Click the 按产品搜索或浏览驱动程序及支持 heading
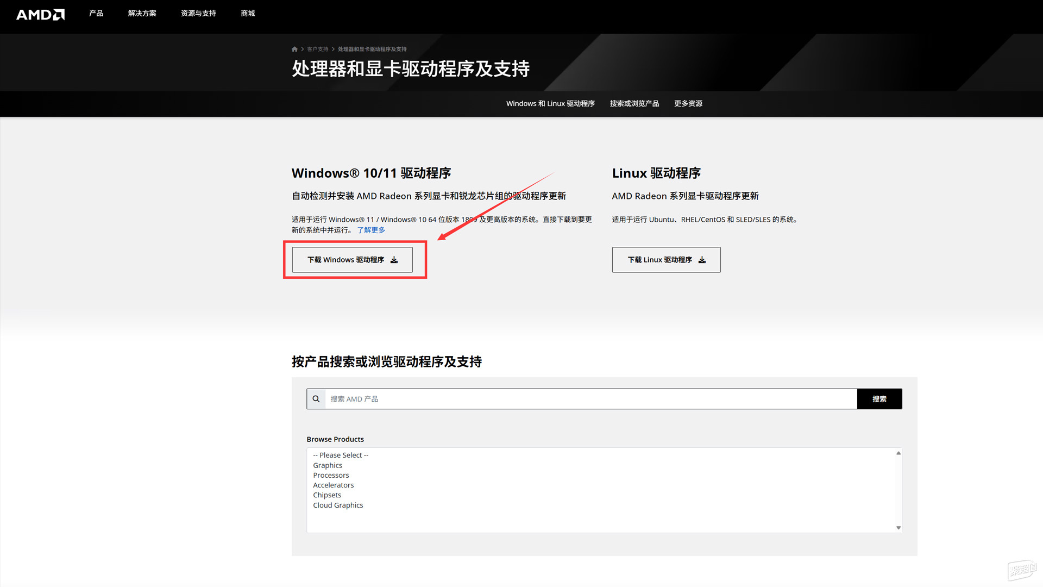This screenshot has width=1043, height=587. [387, 361]
